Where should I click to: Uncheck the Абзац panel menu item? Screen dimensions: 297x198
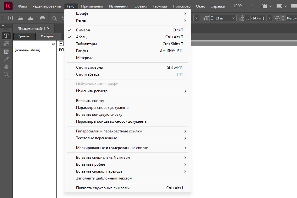pos(81,37)
